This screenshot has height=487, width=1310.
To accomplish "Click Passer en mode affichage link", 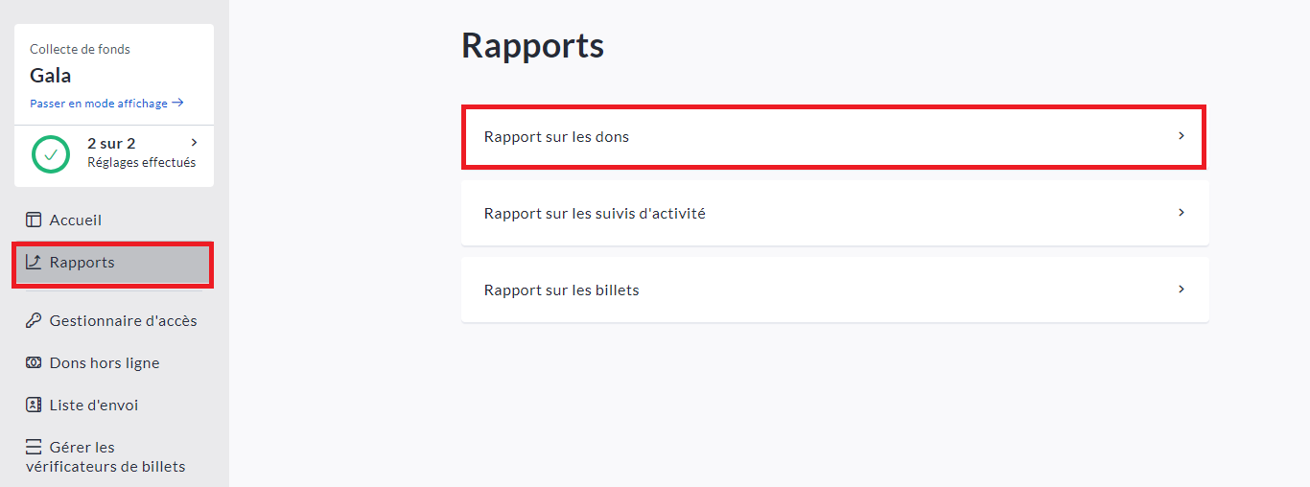I will point(99,104).
